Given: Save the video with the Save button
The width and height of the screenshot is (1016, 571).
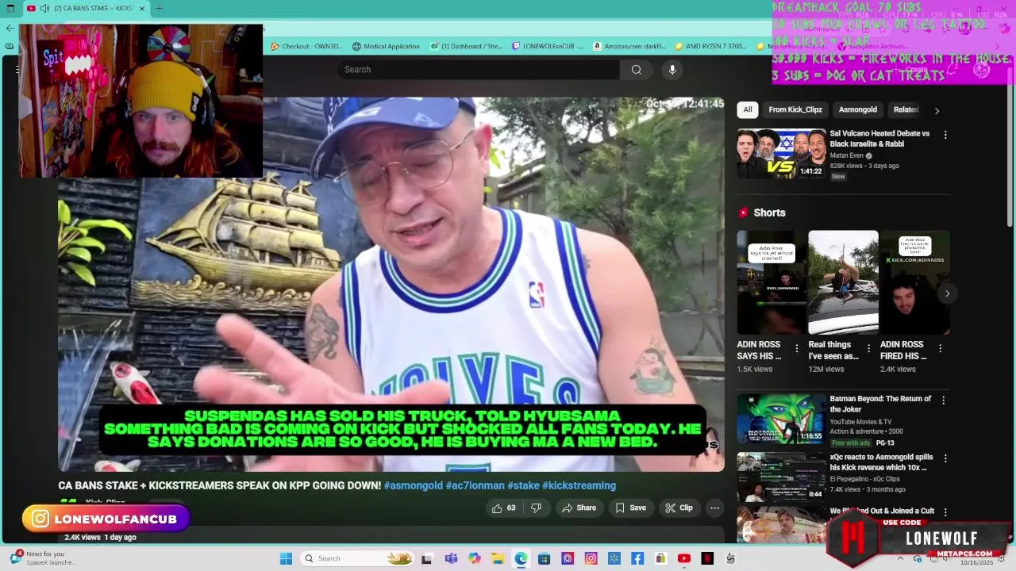Looking at the screenshot, I should point(631,508).
